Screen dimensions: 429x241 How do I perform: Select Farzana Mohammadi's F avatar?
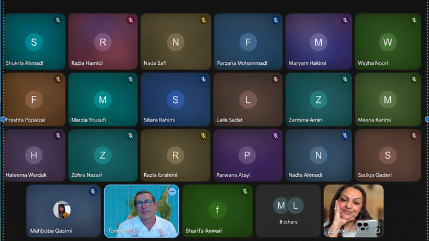coord(248,42)
